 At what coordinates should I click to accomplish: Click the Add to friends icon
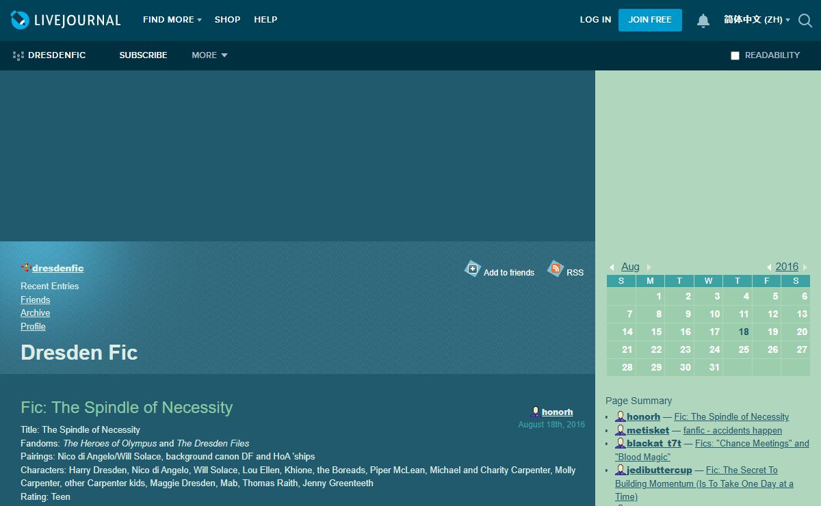[473, 269]
